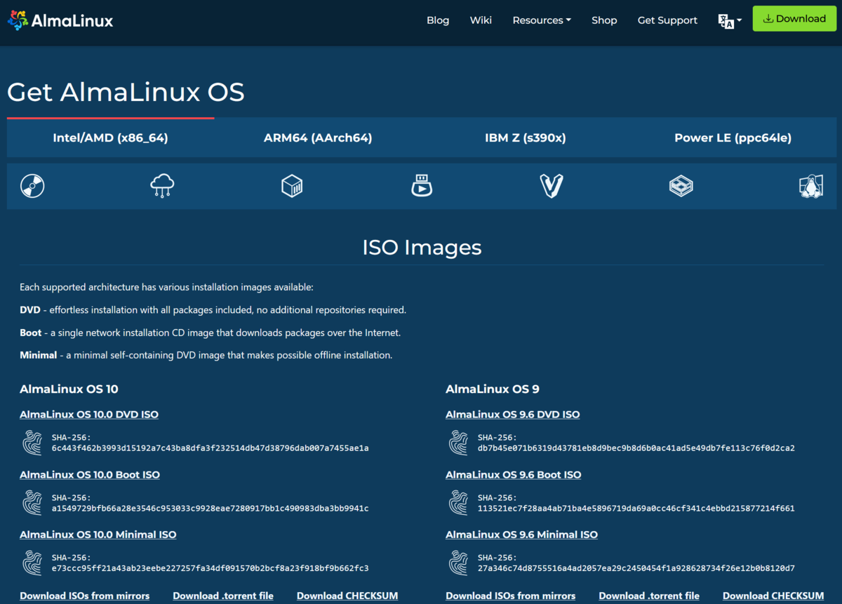Click fingerprint icon beside 9.6 DVD checksum
The width and height of the screenshot is (842, 604).
[458, 443]
